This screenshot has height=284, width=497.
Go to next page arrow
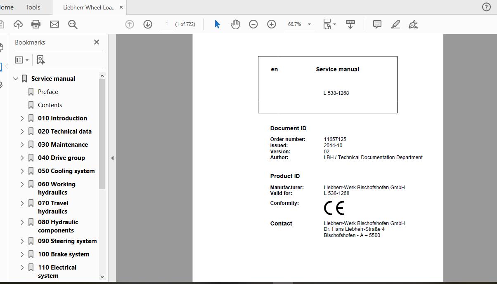click(148, 24)
